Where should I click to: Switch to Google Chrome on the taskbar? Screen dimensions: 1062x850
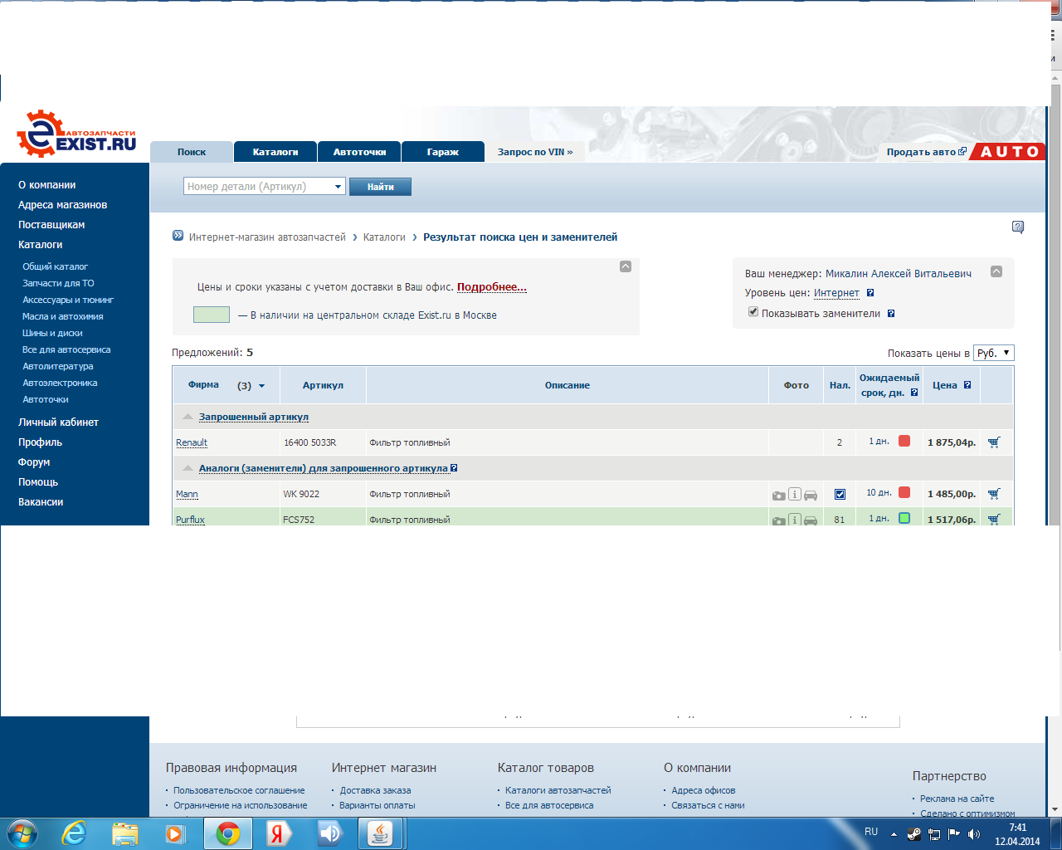(x=227, y=833)
